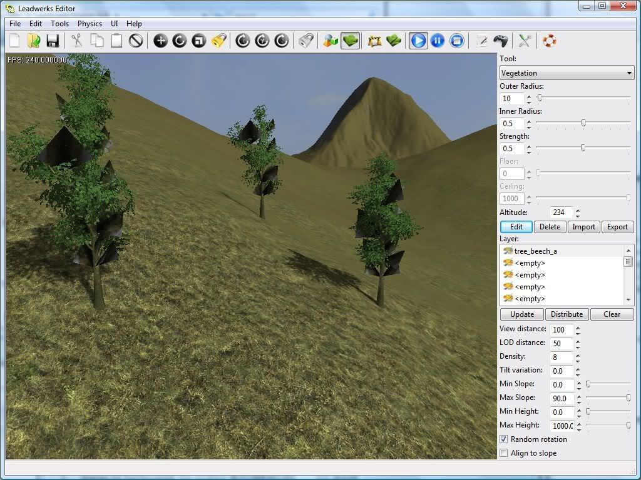
Task: Start simulation with the blue play button
Action: 418,41
